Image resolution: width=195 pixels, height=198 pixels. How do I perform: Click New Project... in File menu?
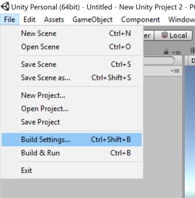point(43,95)
